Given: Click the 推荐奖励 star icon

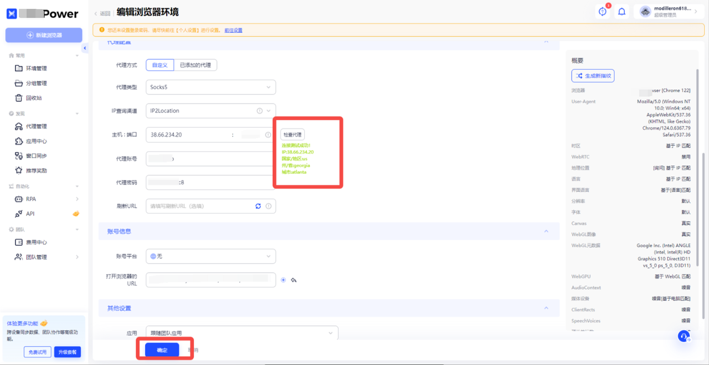Looking at the screenshot, I should click(19, 171).
